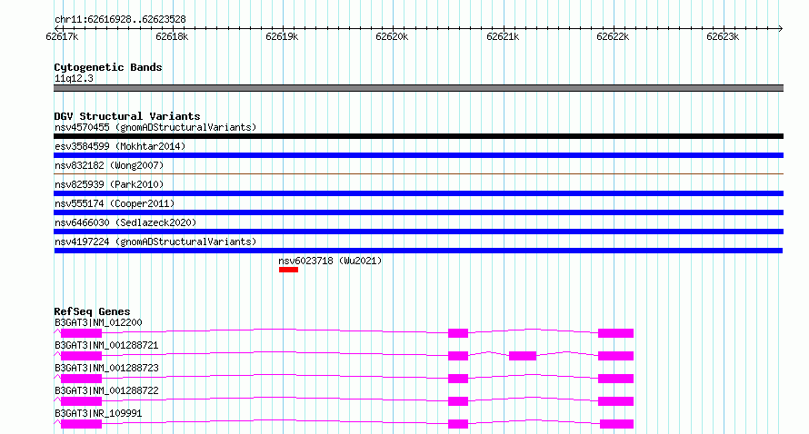This screenshot has height=434, width=809.
Task: Click the leftmost exon of B3GAT3|NM_012200
Action: coord(81,333)
